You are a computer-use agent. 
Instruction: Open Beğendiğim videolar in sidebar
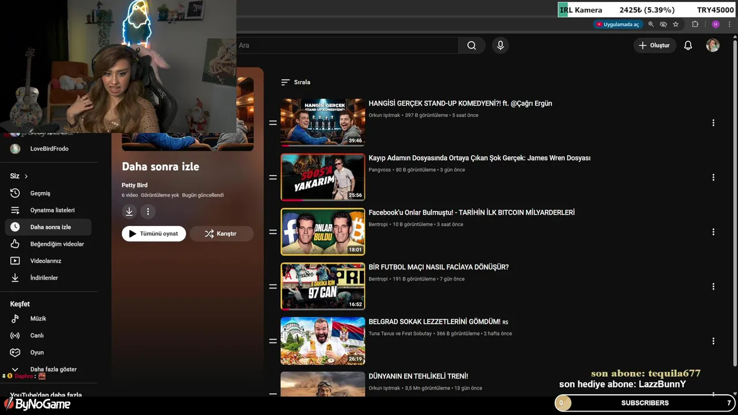click(47, 244)
